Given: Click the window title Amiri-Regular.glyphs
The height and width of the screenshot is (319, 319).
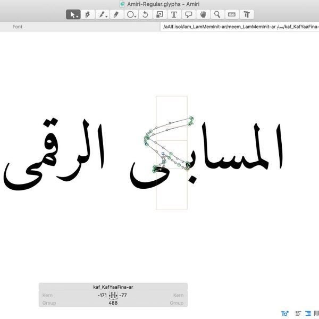Looking at the screenshot, I should click(163, 4).
